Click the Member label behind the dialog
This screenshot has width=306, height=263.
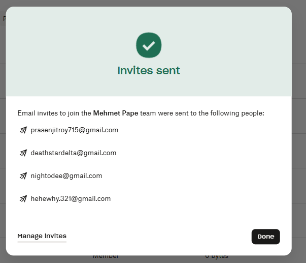(x=106, y=257)
